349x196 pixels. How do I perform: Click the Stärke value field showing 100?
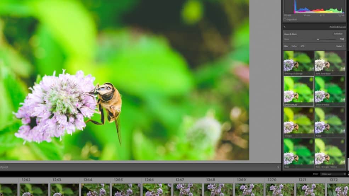coord(342,39)
